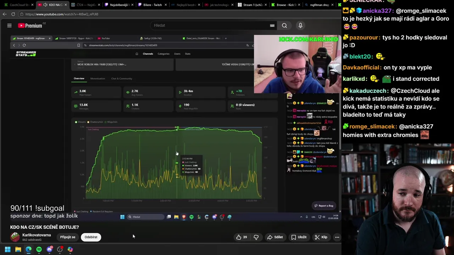
Task: Open Microsoft Edge from the taskbar
Action: tap(28, 249)
